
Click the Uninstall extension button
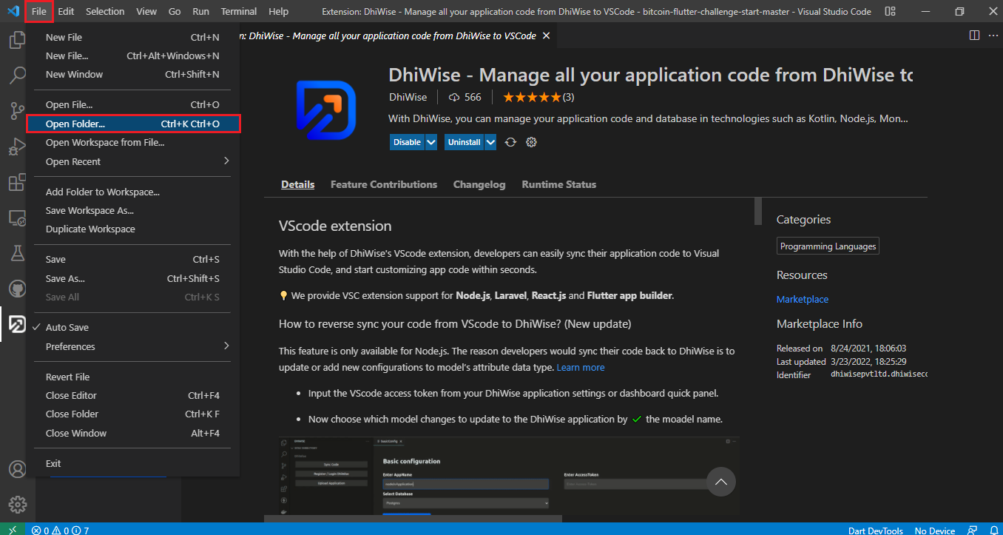click(x=464, y=142)
